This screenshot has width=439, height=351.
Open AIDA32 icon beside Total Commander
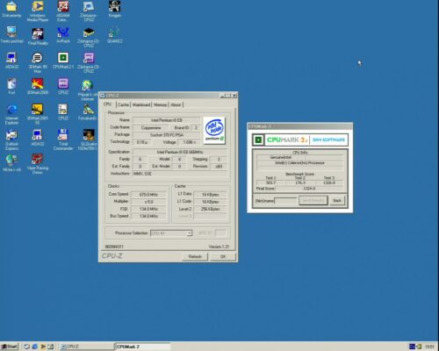point(38,138)
